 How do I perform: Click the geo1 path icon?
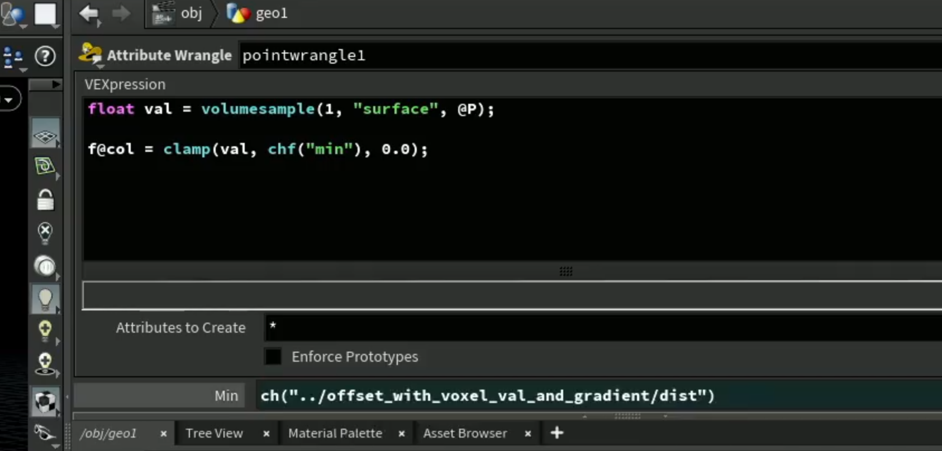(238, 13)
